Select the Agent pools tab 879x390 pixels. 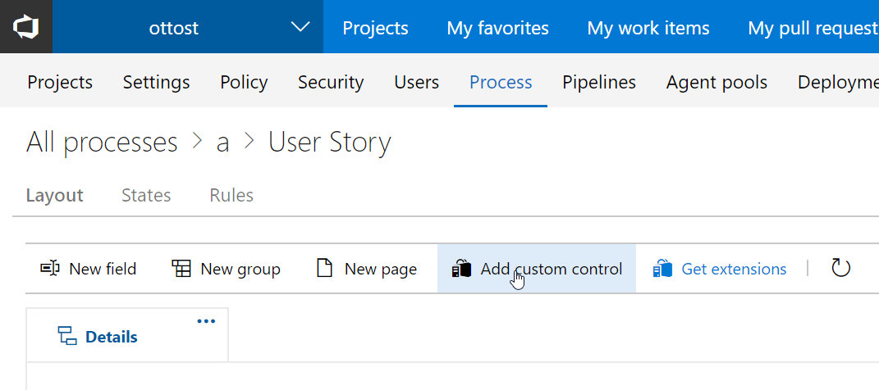tap(716, 82)
